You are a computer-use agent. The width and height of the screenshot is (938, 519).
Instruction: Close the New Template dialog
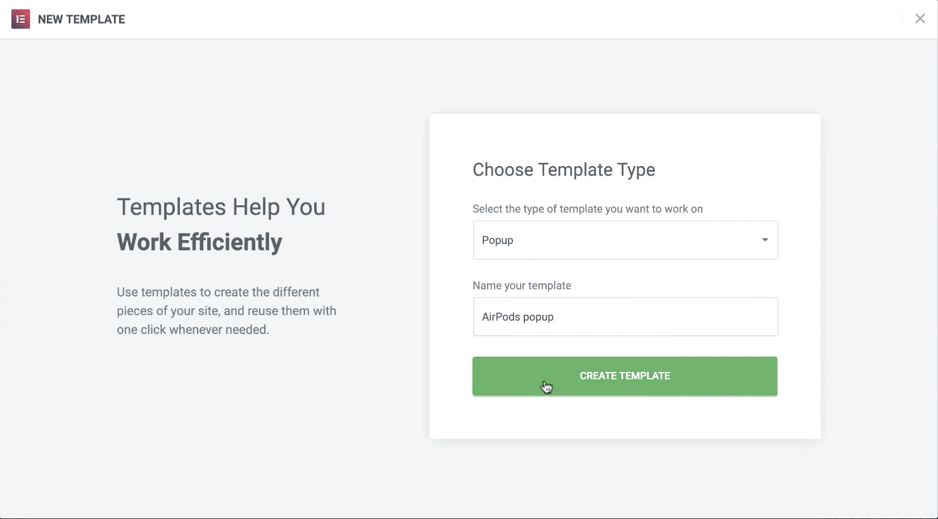(x=920, y=19)
